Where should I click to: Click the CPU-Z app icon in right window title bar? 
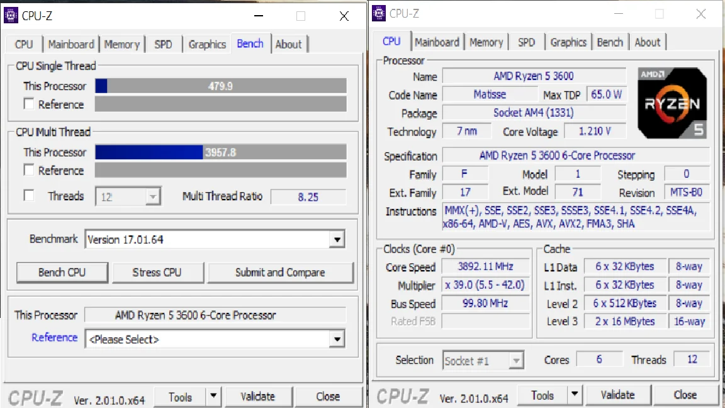(379, 13)
